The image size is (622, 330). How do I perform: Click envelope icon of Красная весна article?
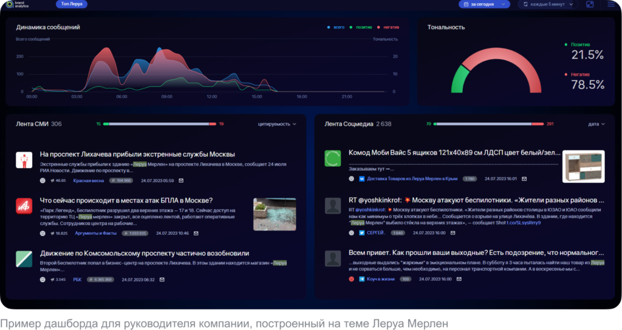click(181, 181)
